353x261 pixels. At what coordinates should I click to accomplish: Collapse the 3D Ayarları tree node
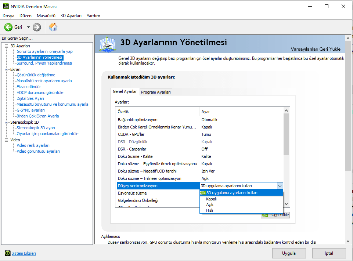point(7,46)
